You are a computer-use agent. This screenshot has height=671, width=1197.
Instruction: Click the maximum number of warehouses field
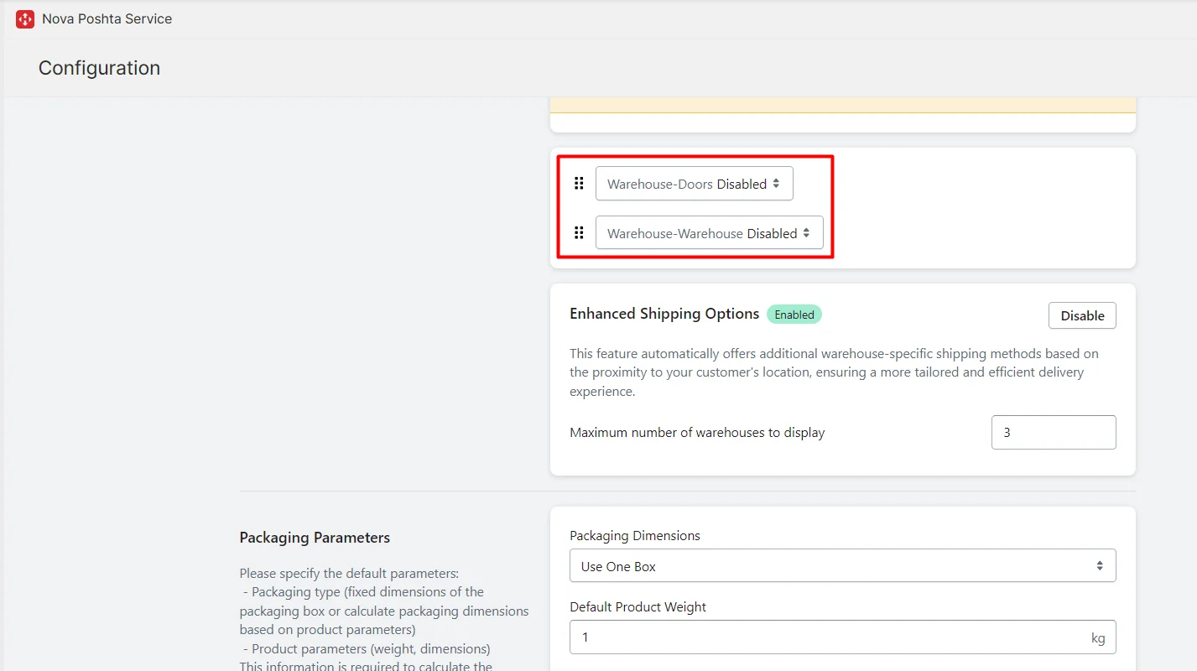[x=1054, y=433]
